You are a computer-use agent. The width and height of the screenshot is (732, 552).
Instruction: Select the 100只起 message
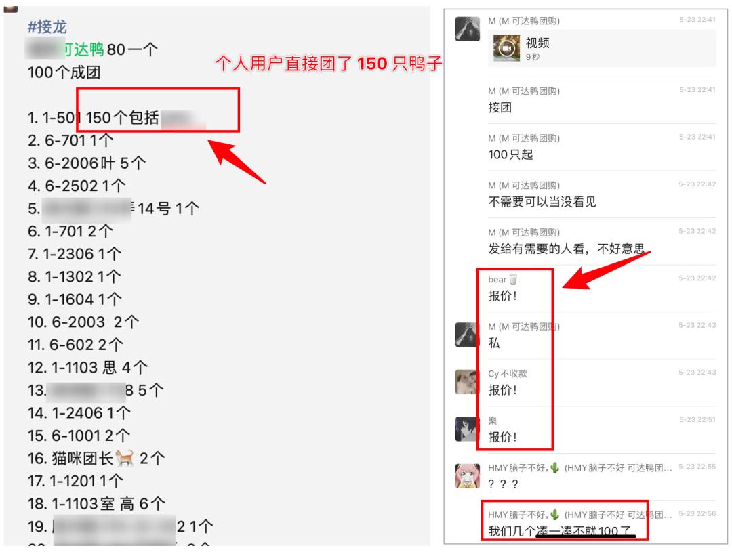[510, 154]
